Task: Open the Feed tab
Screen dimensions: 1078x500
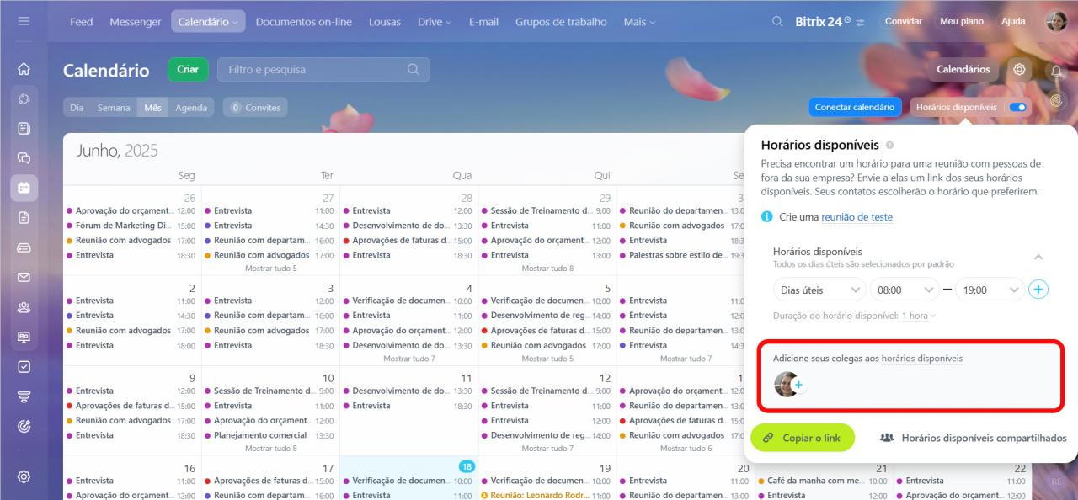Action: click(x=82, y=22)
